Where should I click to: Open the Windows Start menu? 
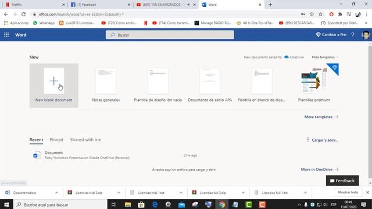tap(6, 204)
